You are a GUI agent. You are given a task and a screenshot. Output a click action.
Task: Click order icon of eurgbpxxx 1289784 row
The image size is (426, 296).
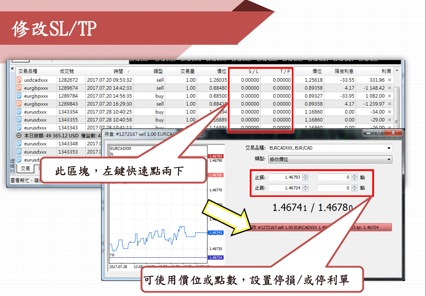point(19,96)
